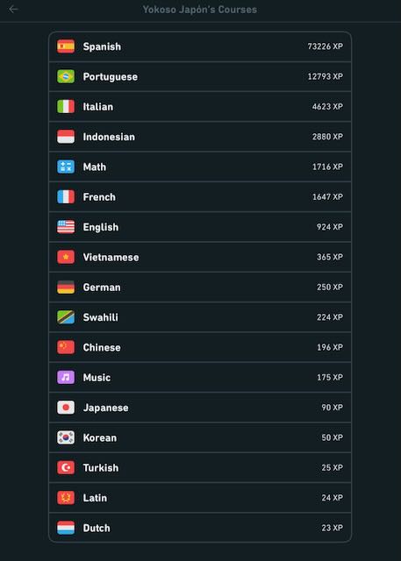Open the Indonesian course entry
401x561 pixels.
coord(200,137)
